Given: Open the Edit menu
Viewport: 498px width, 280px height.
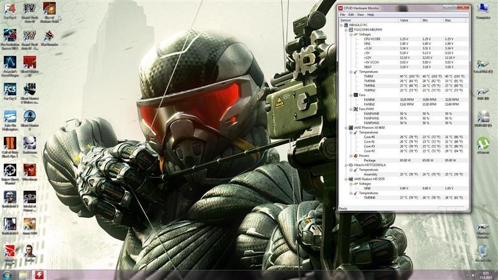Looking at the screenshot, I should point(351,14).
